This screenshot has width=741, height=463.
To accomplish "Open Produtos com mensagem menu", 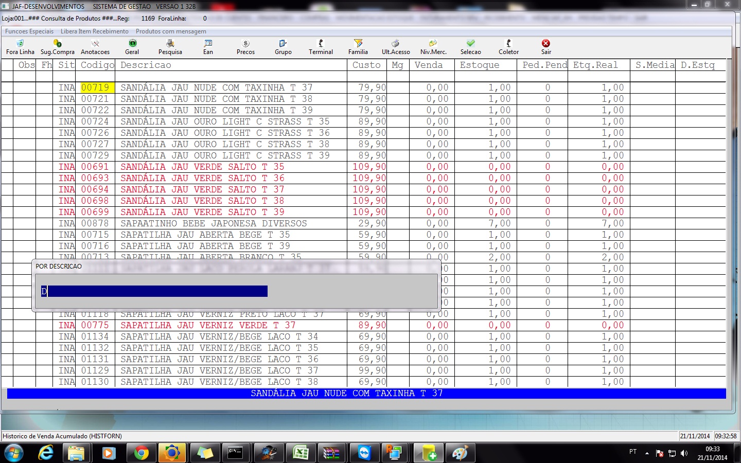I will (x=171, y=31).
